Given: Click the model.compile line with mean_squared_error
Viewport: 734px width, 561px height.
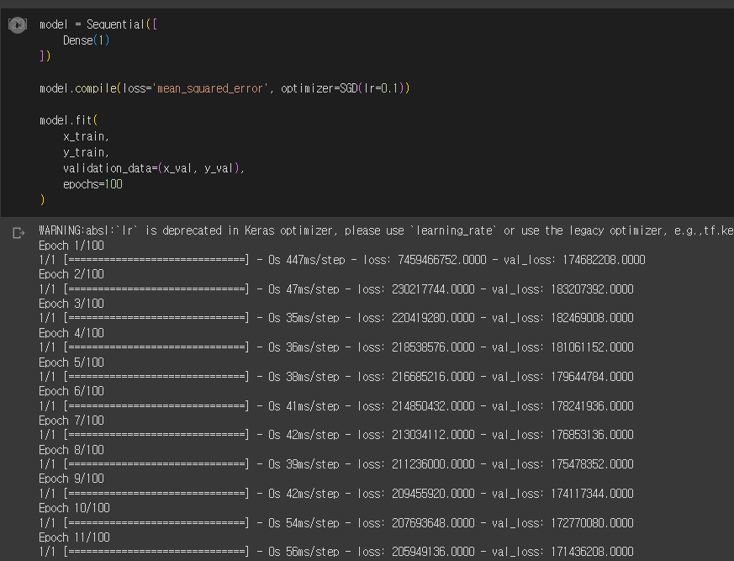Looking at the screenshot, I should pos(224,88).
